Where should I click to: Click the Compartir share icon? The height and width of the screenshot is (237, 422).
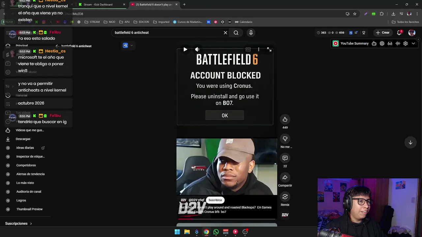285,177
